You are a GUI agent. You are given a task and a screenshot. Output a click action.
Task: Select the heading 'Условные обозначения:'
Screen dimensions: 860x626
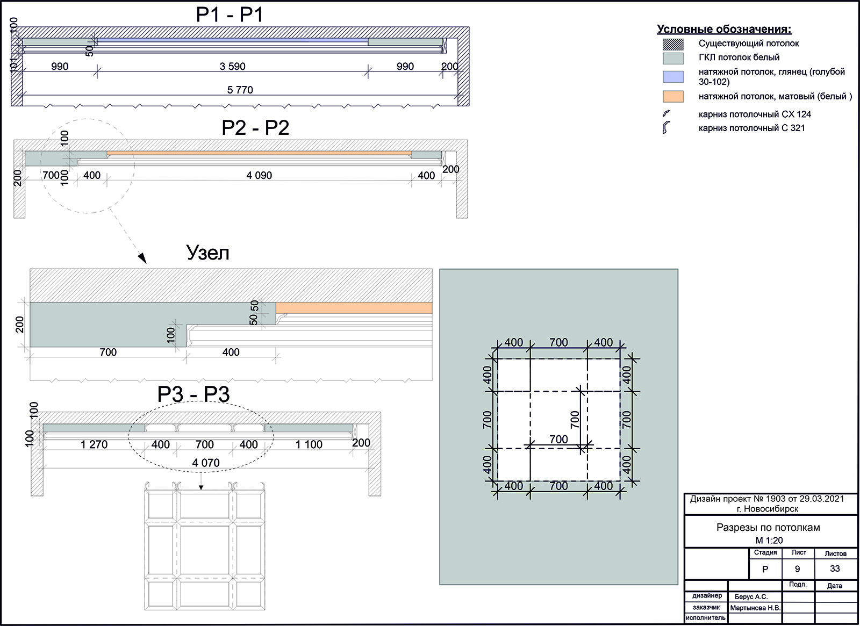click(x=724, y=30)
